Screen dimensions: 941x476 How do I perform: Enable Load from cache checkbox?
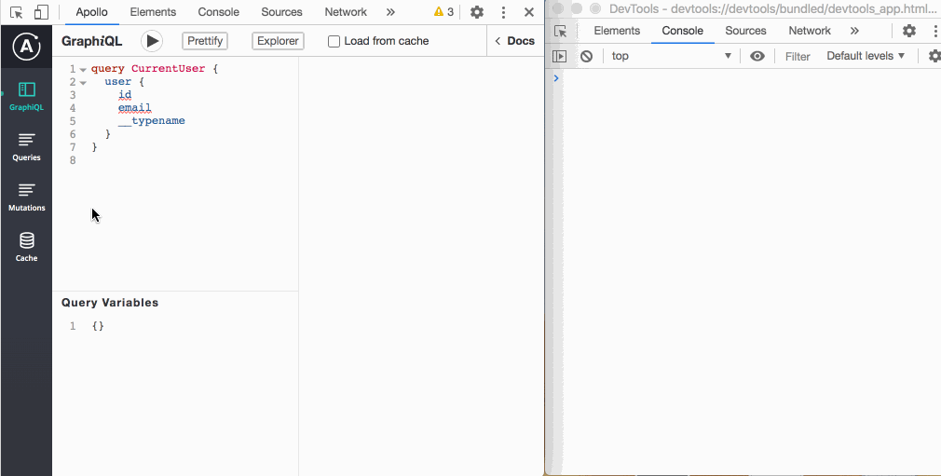coord(334,41)
